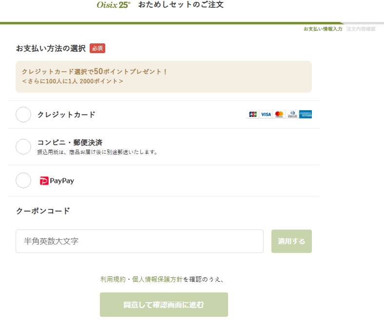Click the PayPay logo
Image resolution: width=384 pixels, height=329 pixels.
pos(57,181)
